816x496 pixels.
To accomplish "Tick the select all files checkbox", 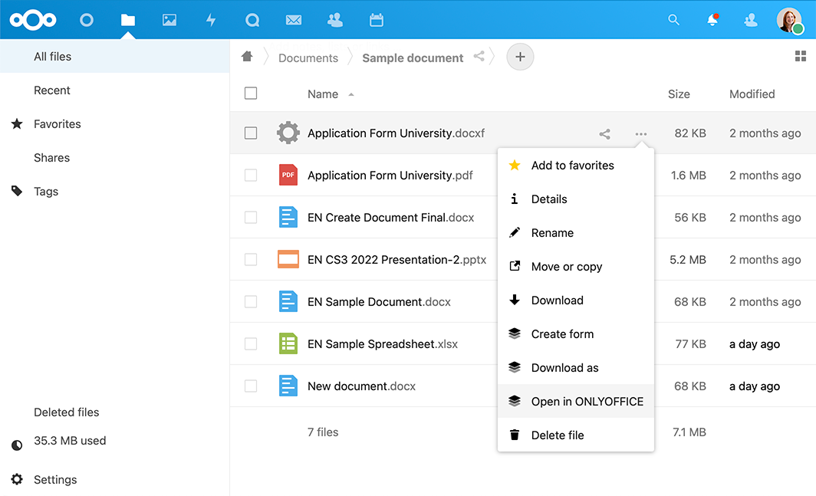I will pos(251,94).
